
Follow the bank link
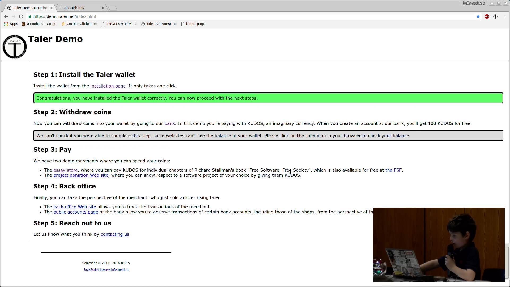[x=169, y=124]
